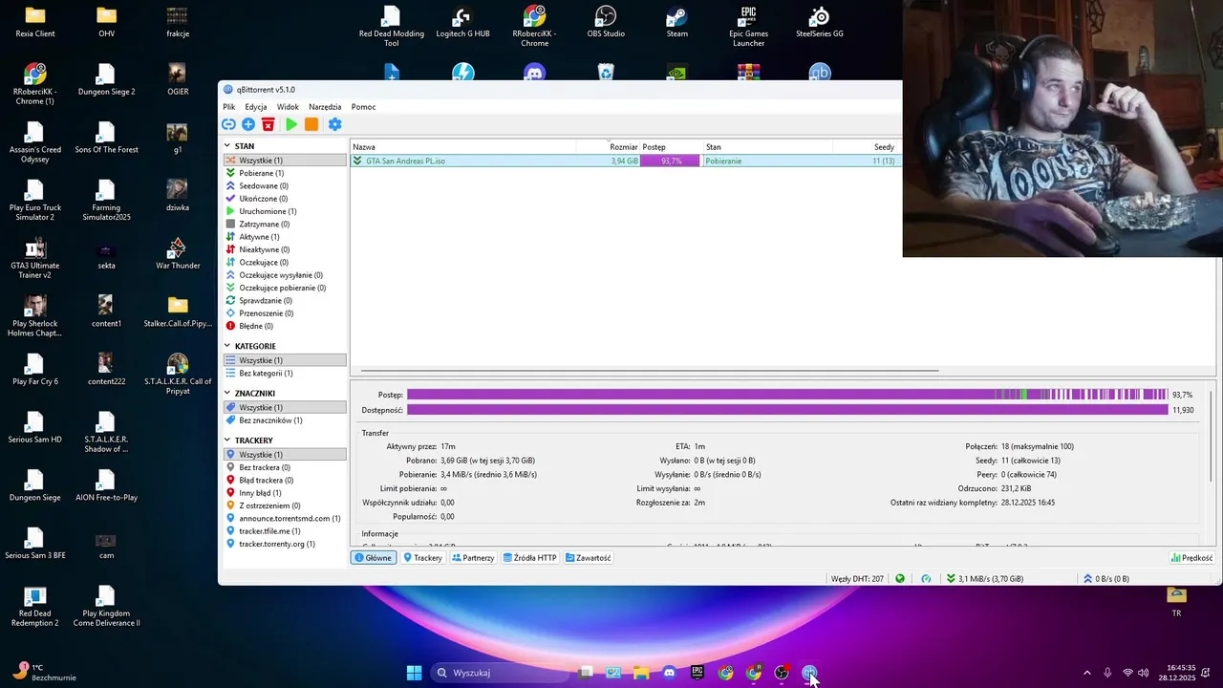Switch to the Trackery tab
The image size is (1223, 688).
423,558
